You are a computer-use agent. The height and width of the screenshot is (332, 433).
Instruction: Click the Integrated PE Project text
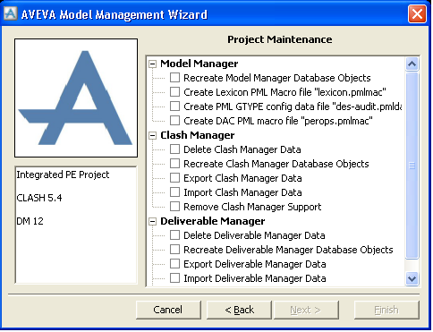click(x=63, y=175)
